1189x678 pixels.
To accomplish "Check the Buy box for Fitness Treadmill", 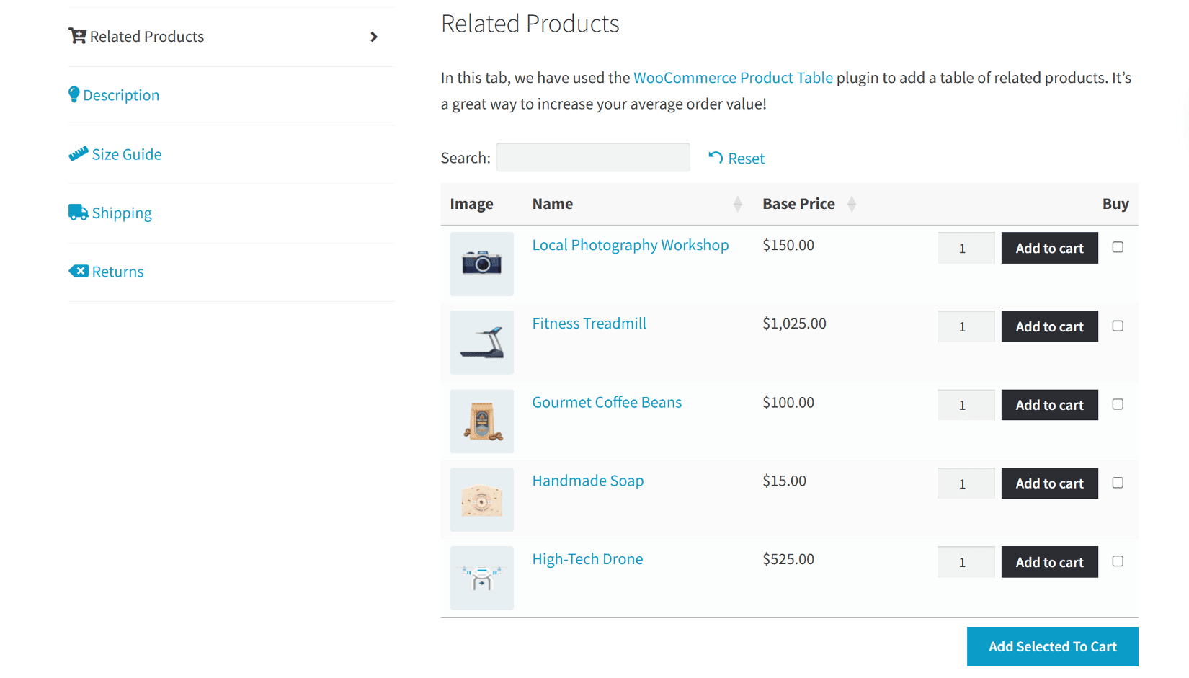I will (1118, 326).
